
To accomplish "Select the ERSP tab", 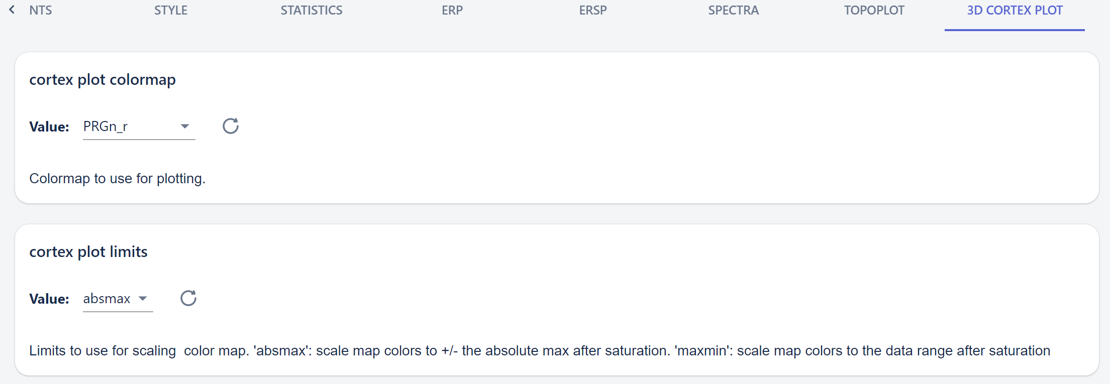I will pos(593,11).
